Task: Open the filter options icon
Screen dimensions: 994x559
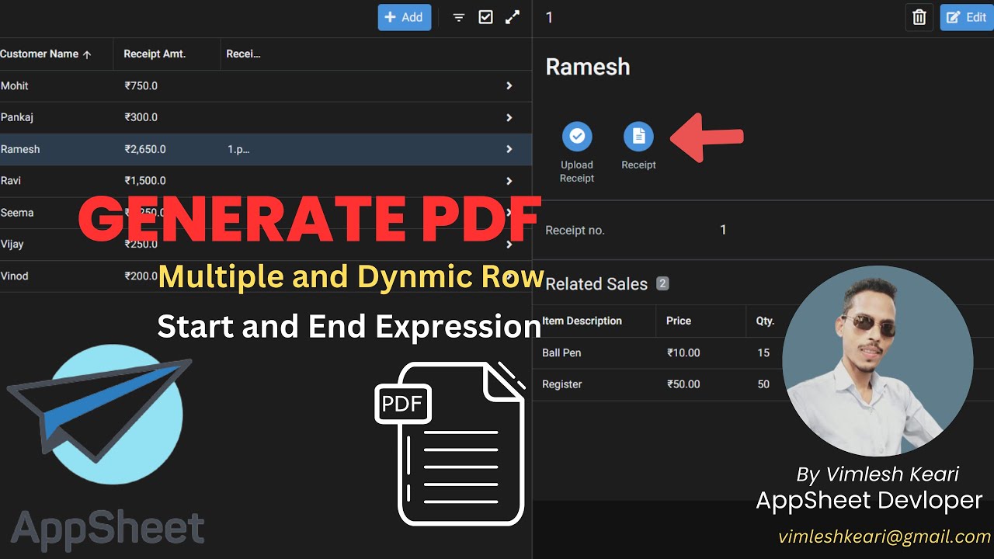Action: click(x=459, y=17)
